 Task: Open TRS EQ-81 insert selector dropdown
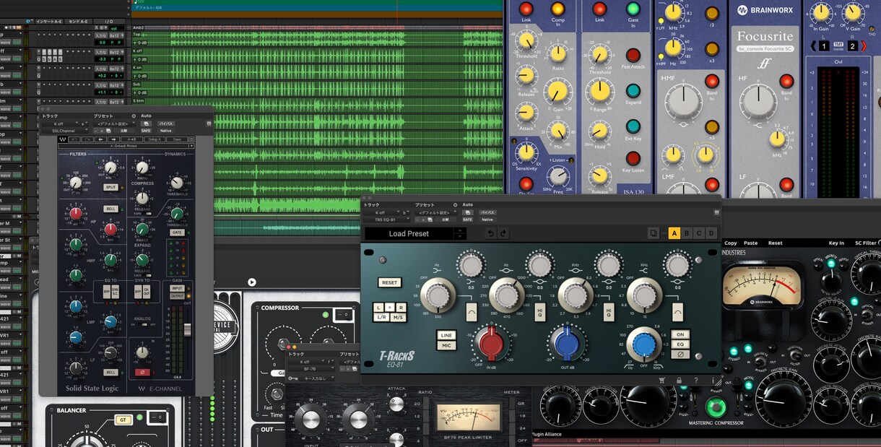coord(387,220)
